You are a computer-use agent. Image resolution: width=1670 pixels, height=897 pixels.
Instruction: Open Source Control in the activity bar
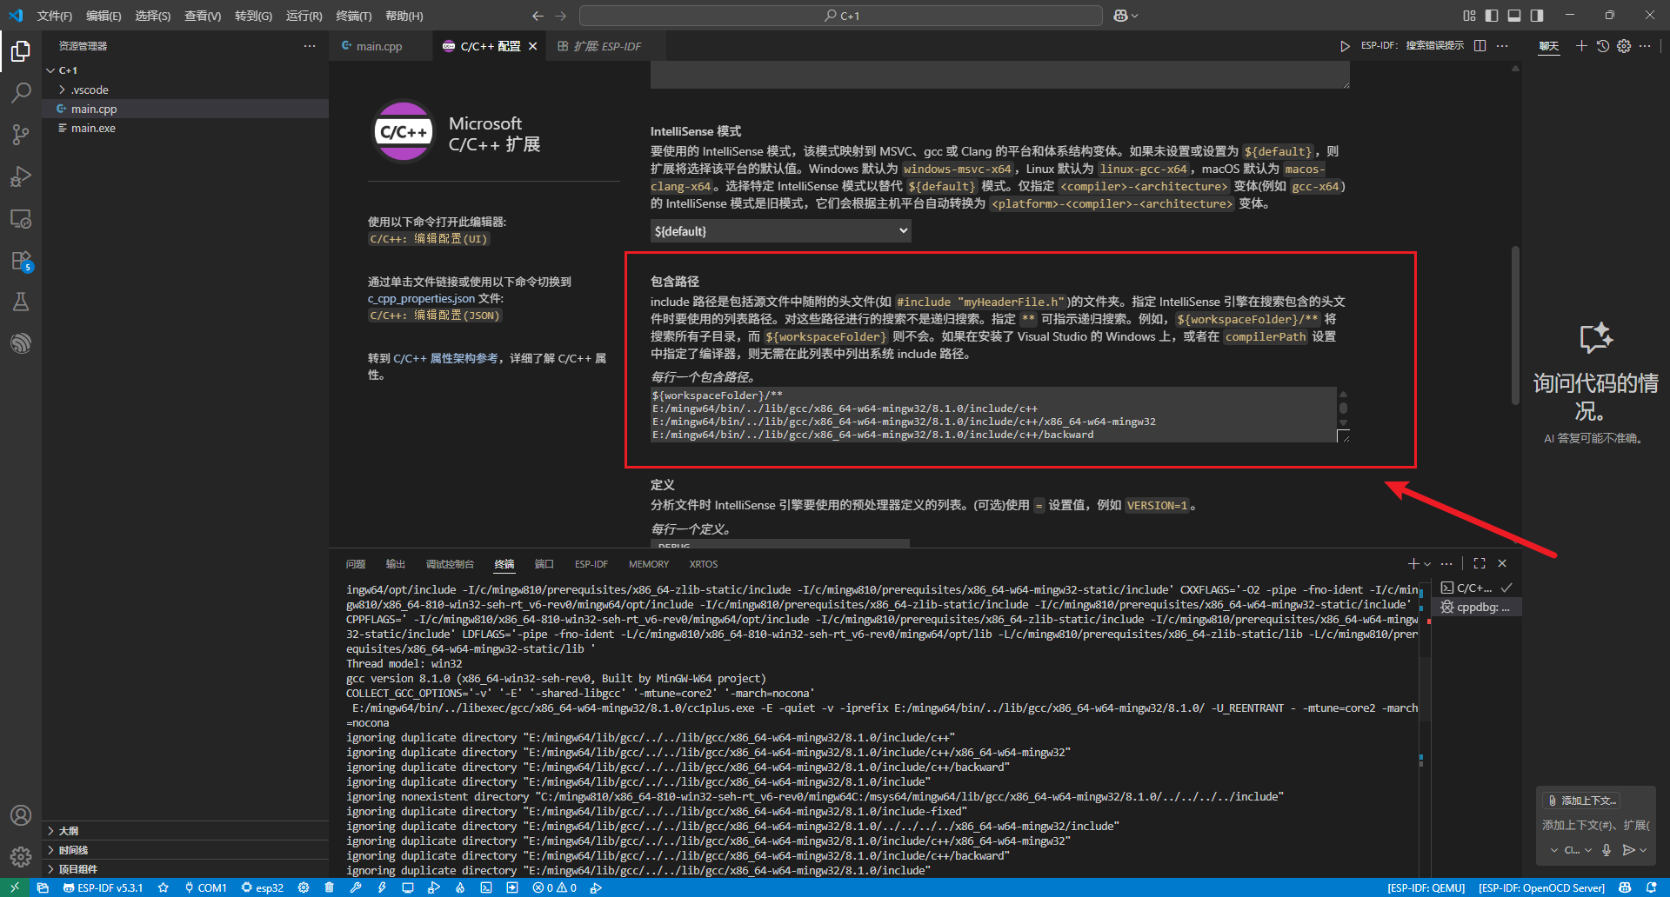point(21,134)
